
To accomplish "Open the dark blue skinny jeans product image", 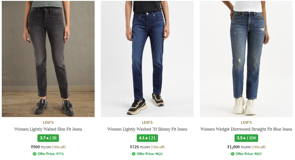I will (x=147, y=58).
